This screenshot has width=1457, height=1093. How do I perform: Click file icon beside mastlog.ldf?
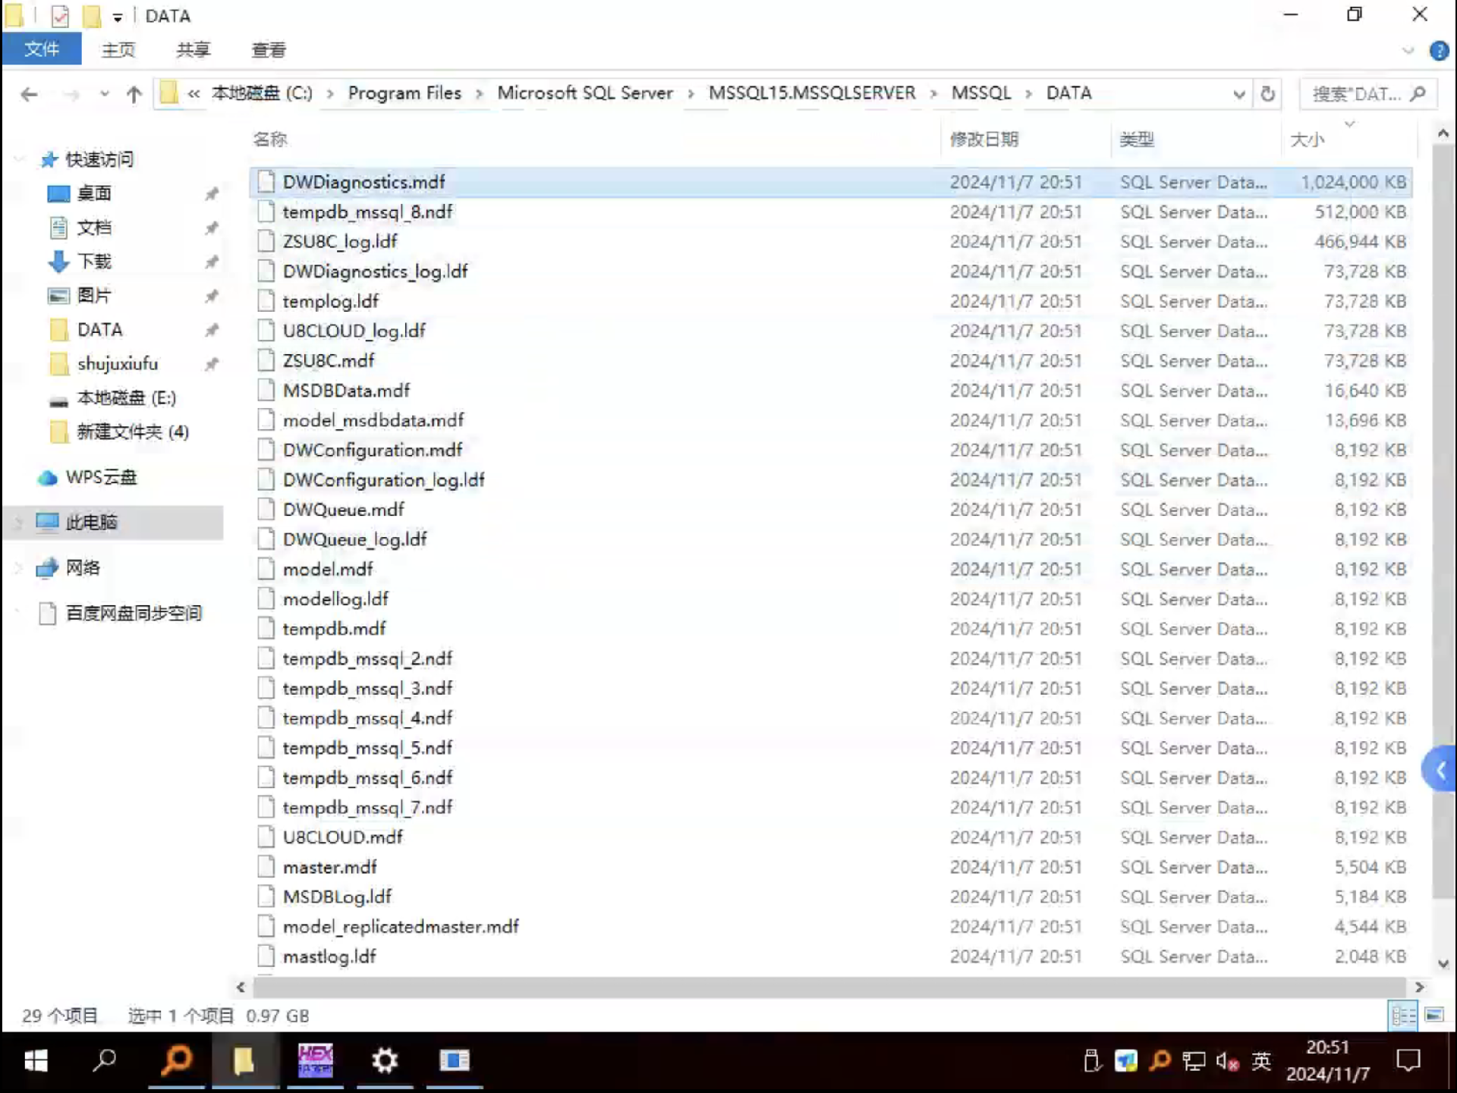click(x=266, y=956)
